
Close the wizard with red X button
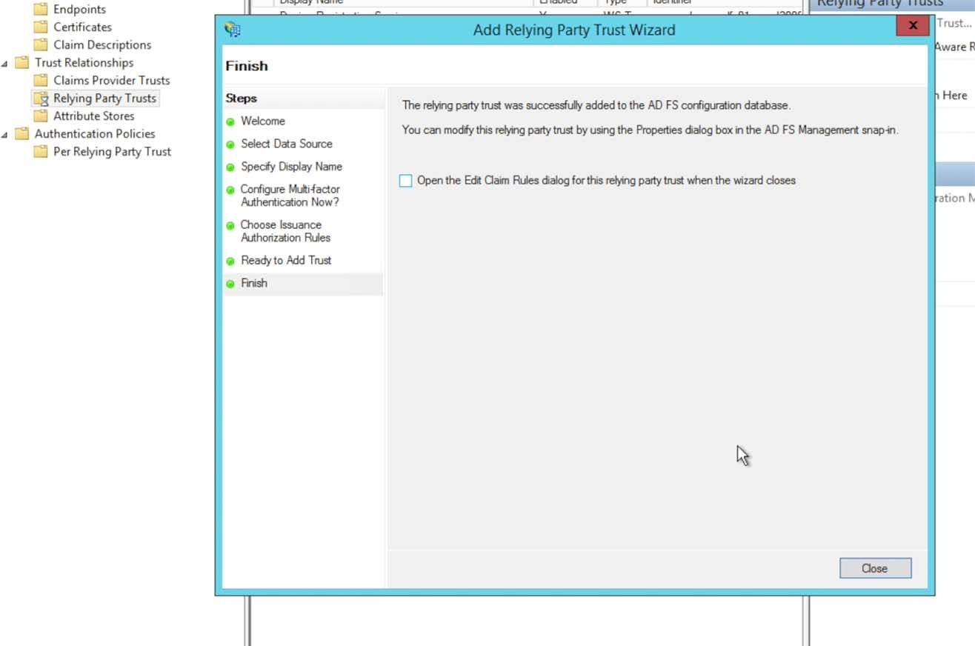pyautogui.click(x=913, y=26)
